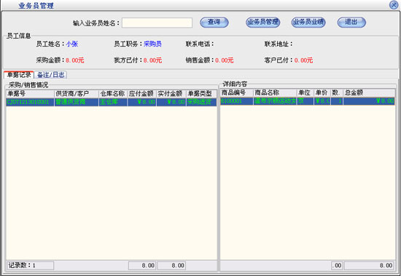Click the 退出 exit button
Image resolution: width=401 pixels, height=276 pixels.
coord(351,23)
